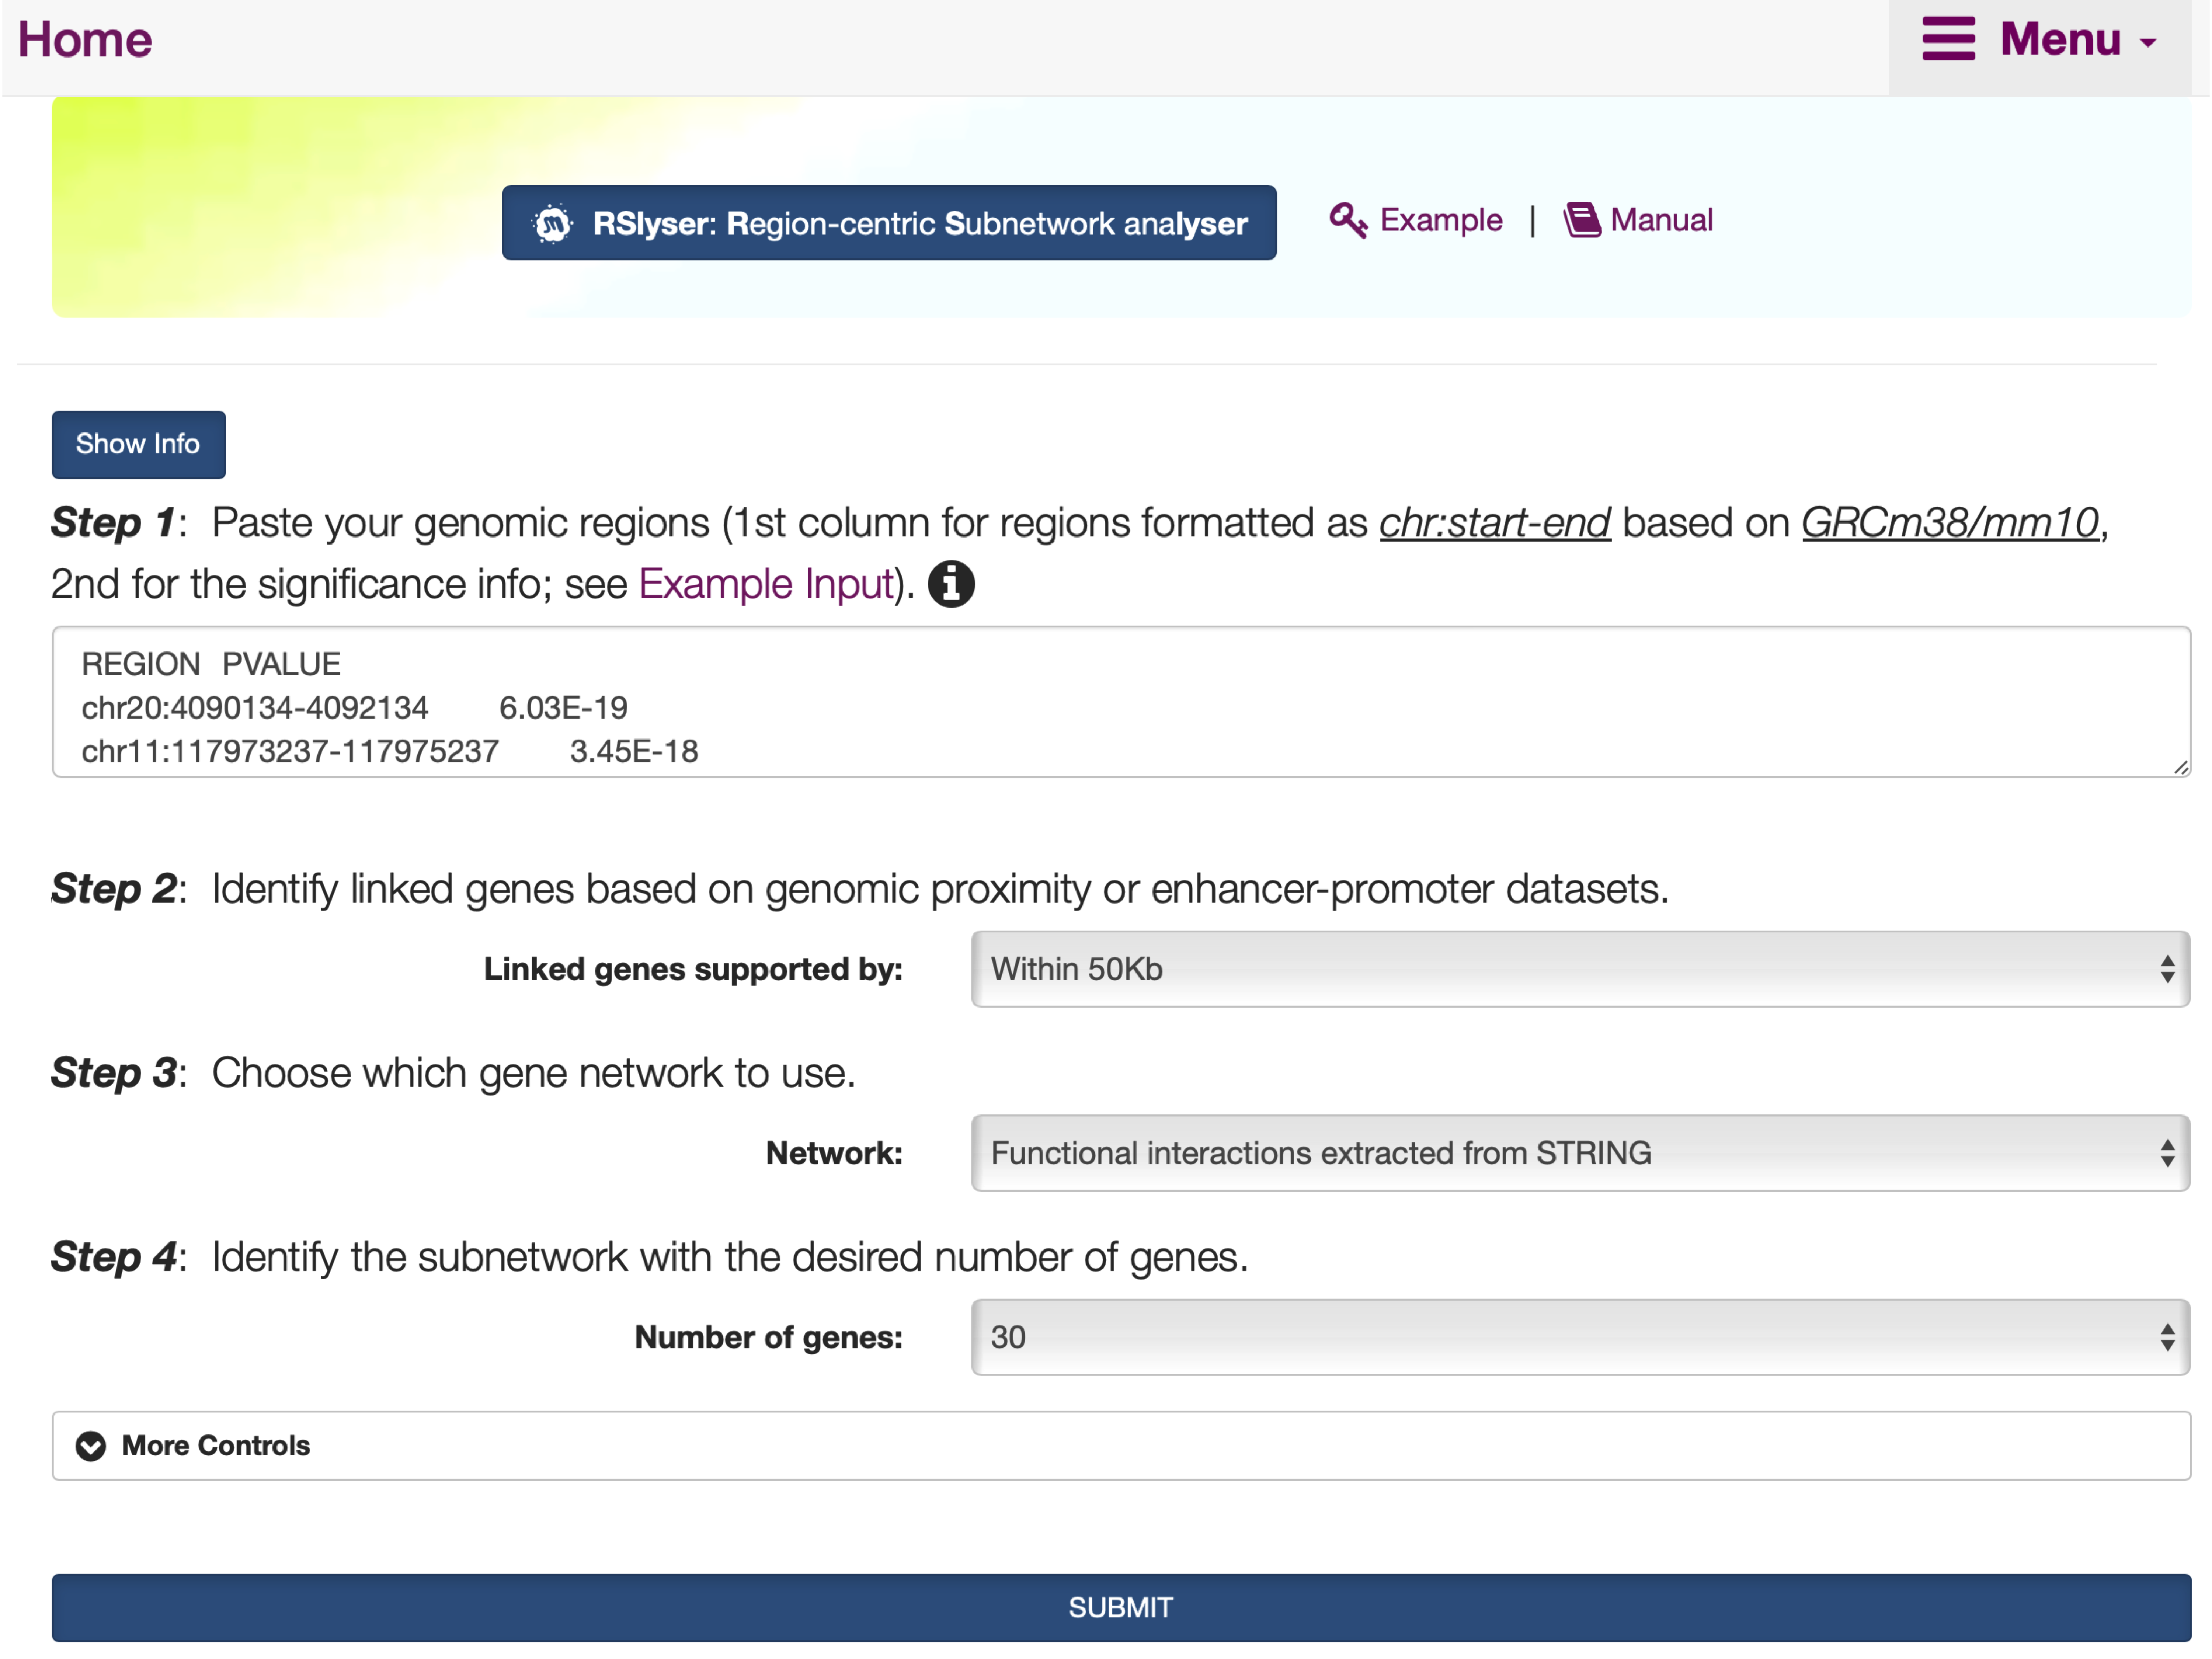Click the textarea resize handle
2212x1659 pixels.
[2180, 767]
